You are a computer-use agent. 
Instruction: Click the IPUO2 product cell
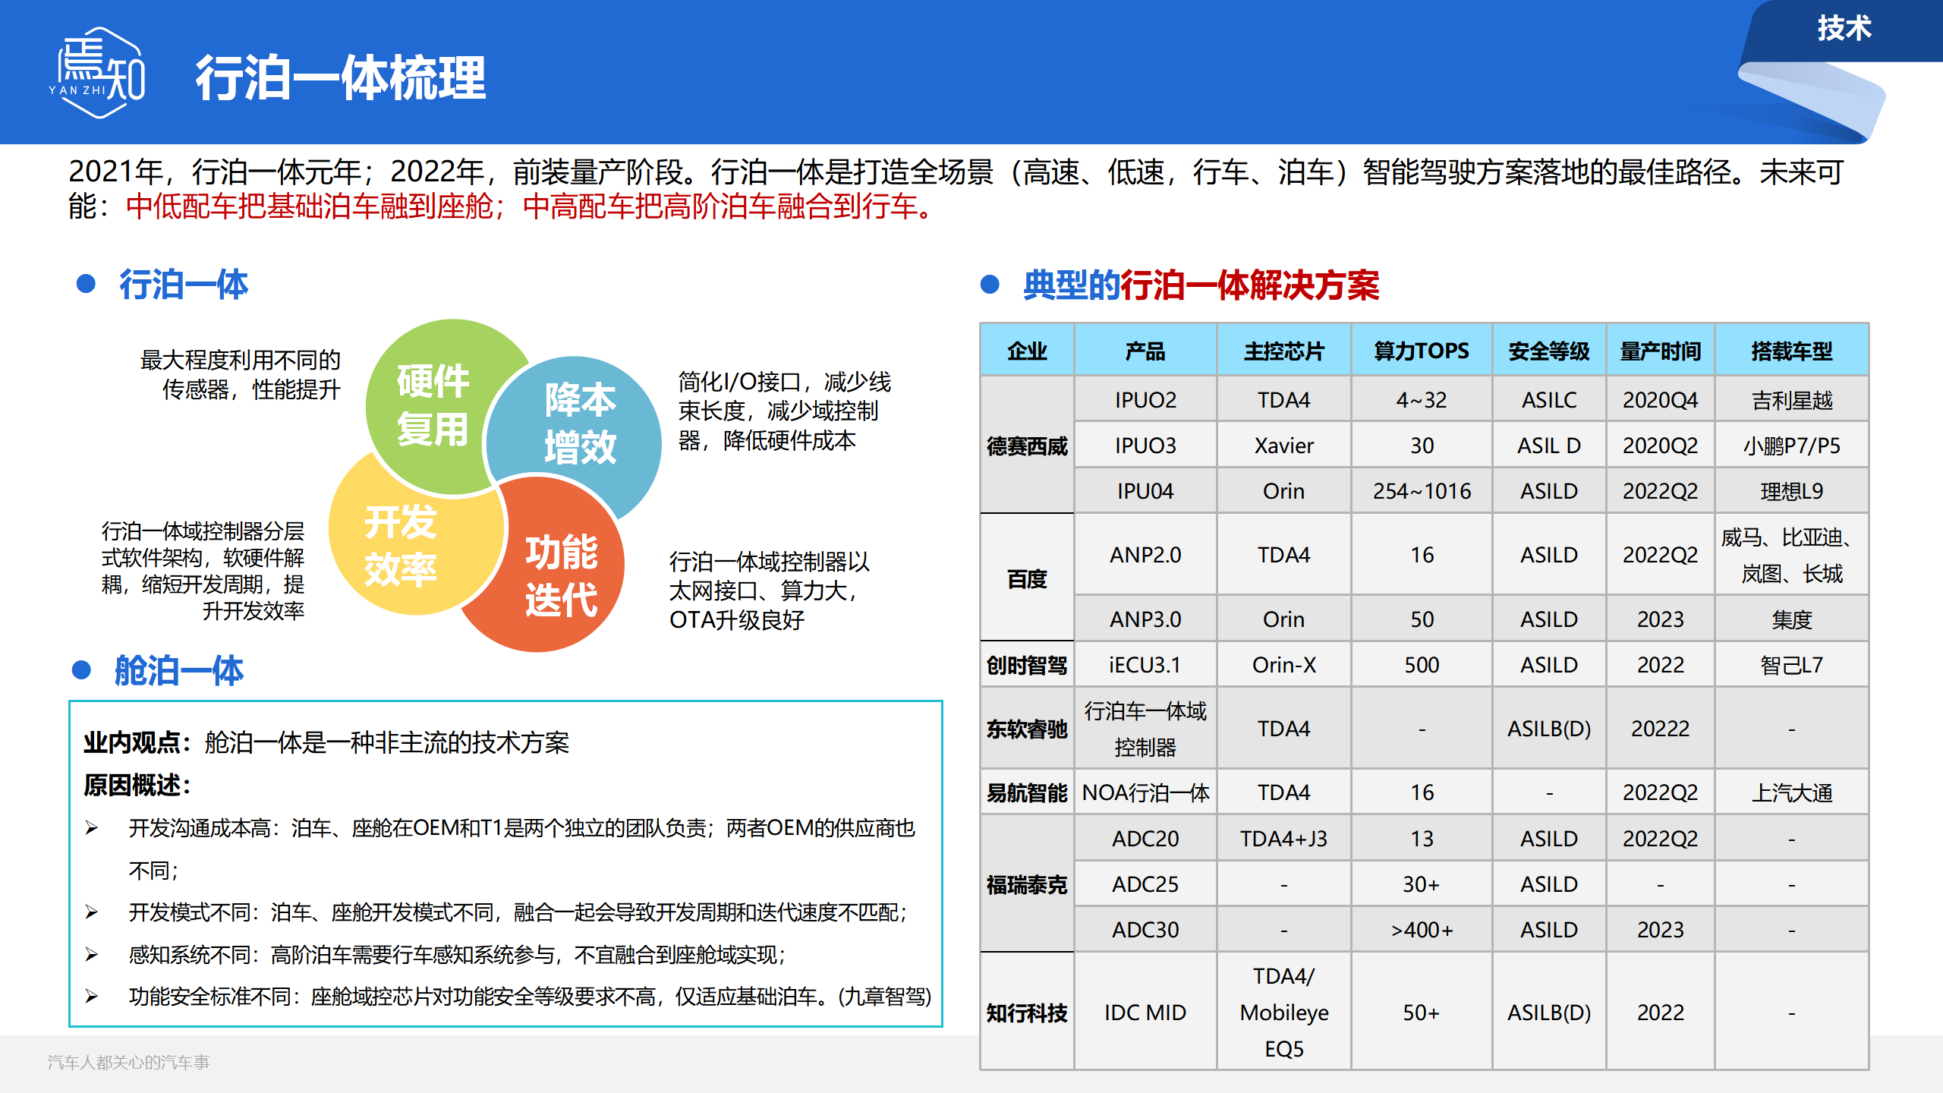pos(1145,400)
